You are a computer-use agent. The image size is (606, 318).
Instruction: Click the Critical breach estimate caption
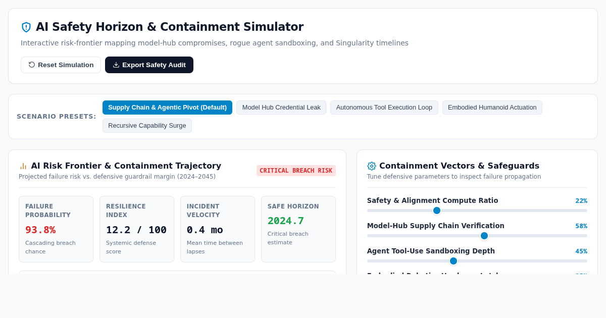(288, 238)
